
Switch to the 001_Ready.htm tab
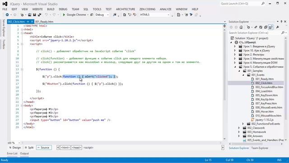[44, 22]
